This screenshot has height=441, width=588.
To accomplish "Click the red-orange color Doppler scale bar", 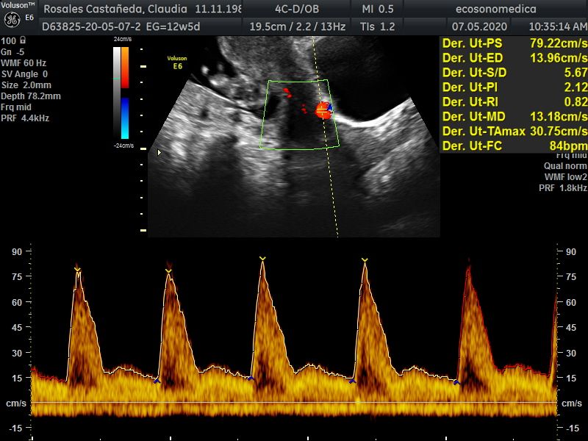I will coord(124,68).
